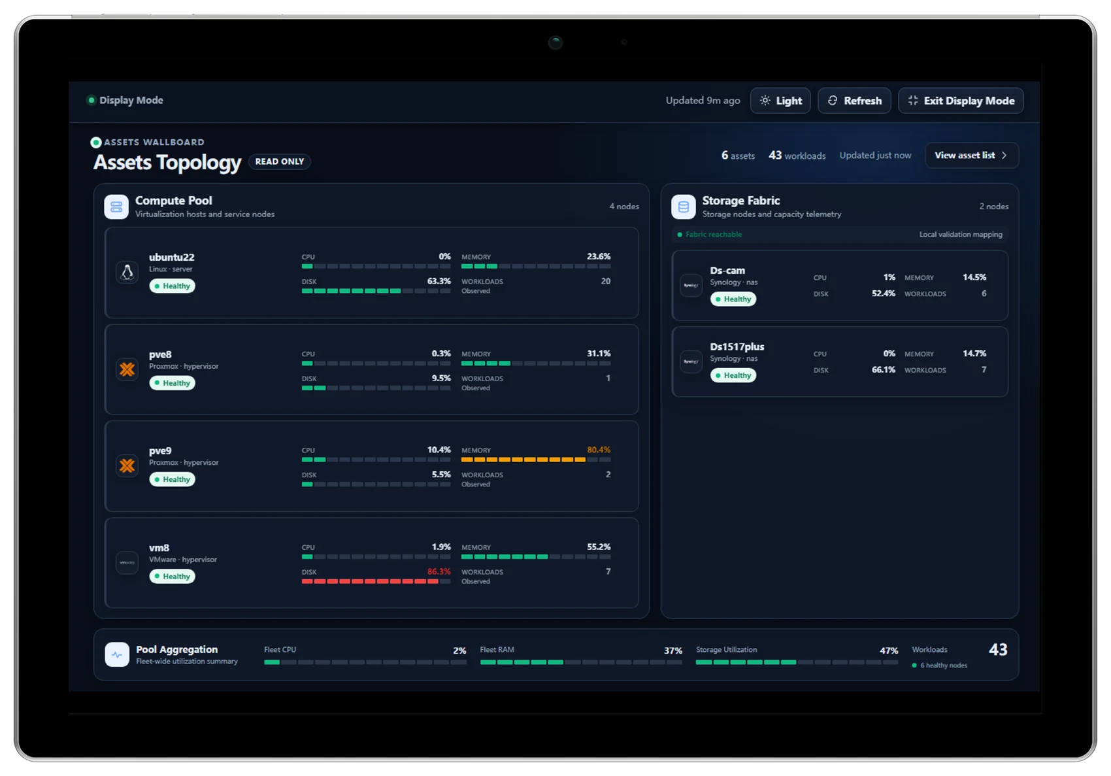1111x776 pixels.
Task: Click the Fabric reachable status text
Action: click(713, 234)
